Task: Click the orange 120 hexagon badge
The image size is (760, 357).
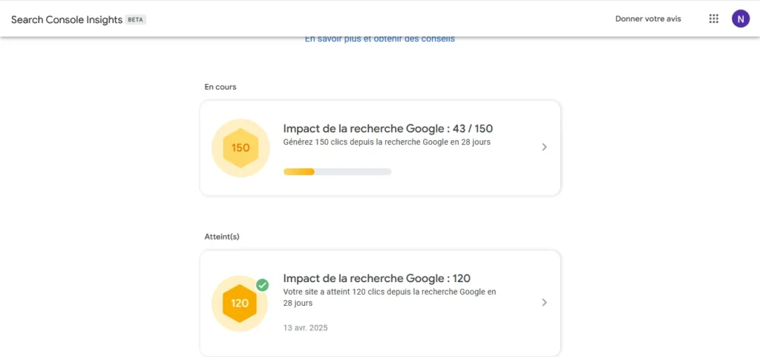Action: pos(240,304)
